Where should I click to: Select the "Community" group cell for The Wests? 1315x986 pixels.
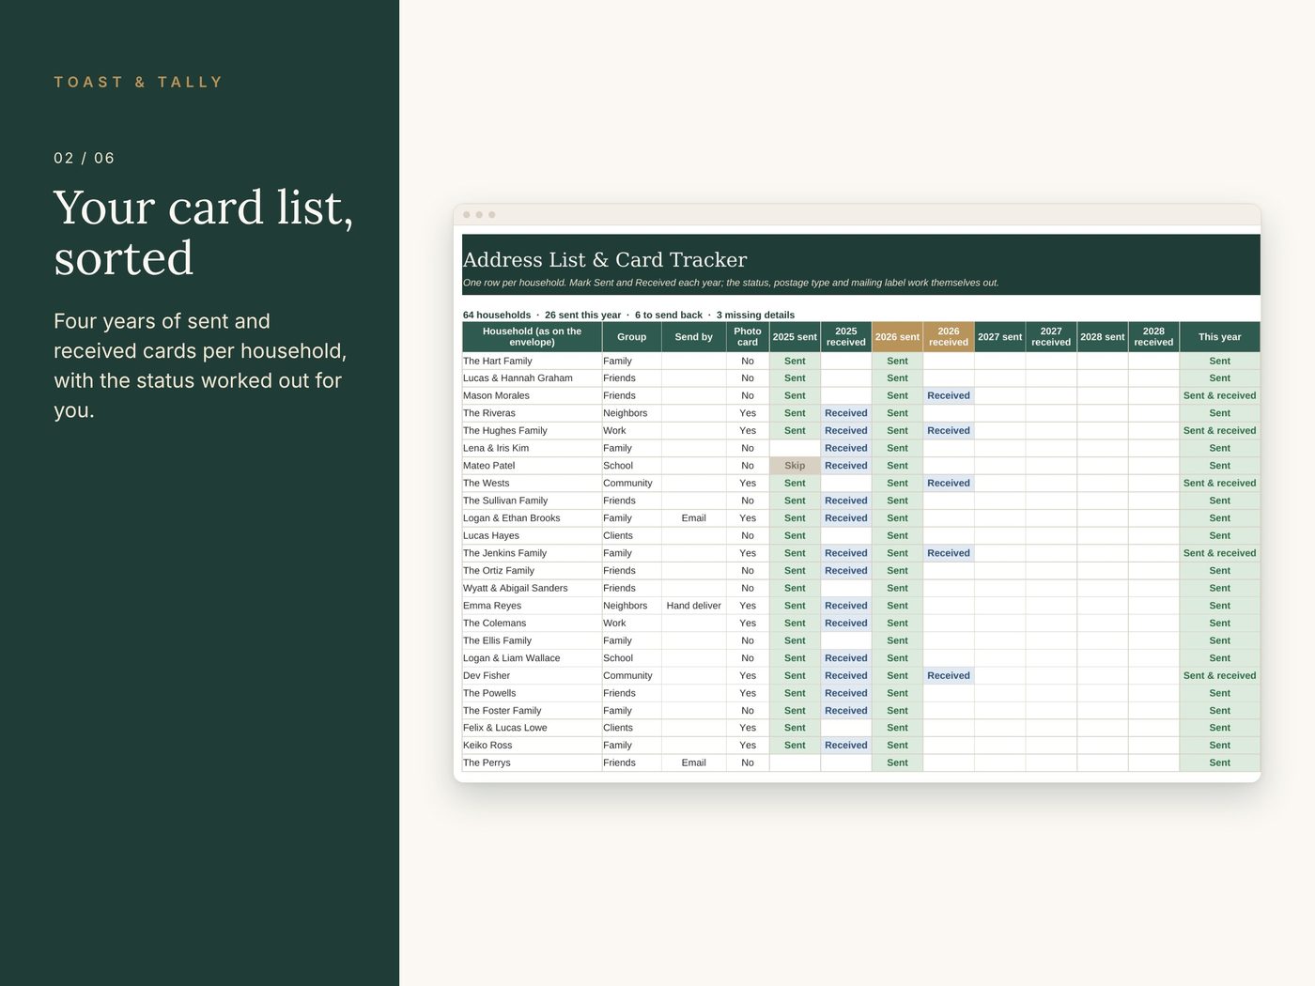point(631,484)
